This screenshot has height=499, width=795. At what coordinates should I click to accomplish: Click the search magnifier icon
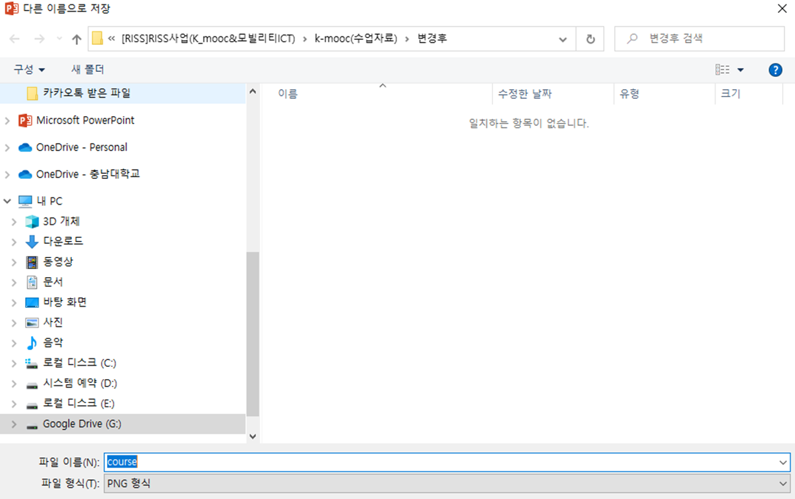coord(632,39)
